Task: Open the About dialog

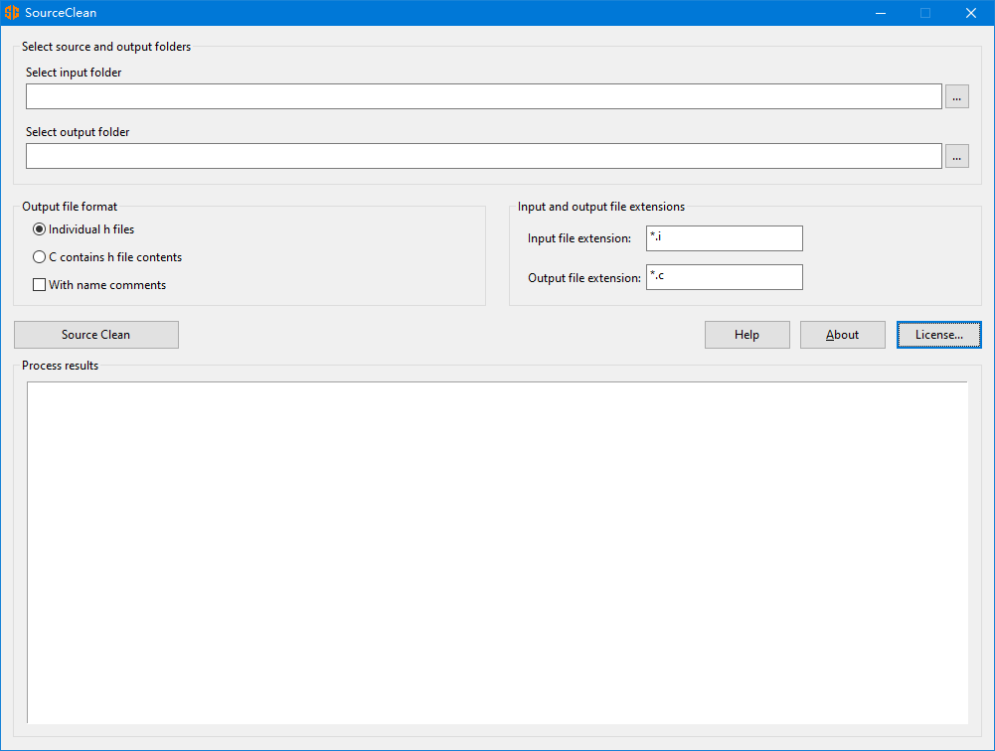Action: pyautogui.click(x=842, y=335)
